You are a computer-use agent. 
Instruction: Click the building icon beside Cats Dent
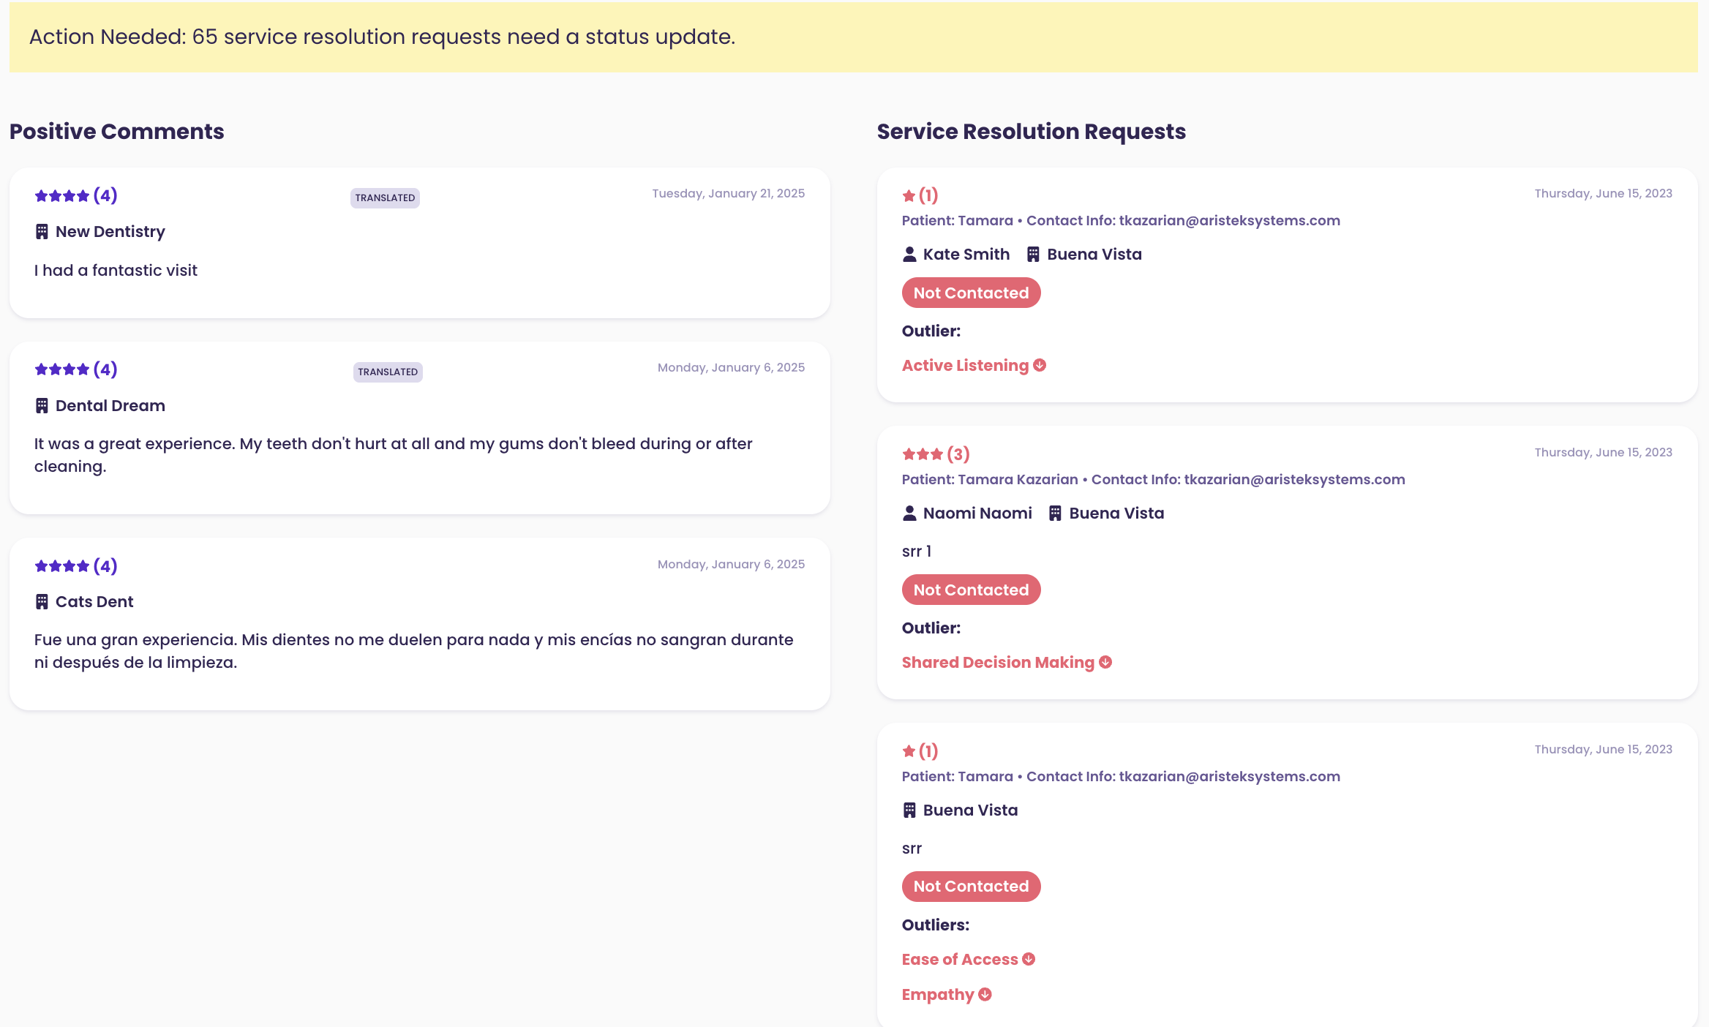click(x=42, y=602)
